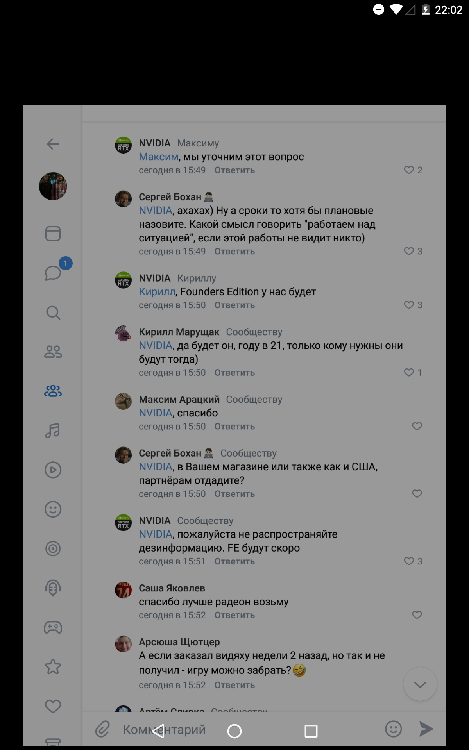Go back using the sidebar arrow

coord(53,144)
